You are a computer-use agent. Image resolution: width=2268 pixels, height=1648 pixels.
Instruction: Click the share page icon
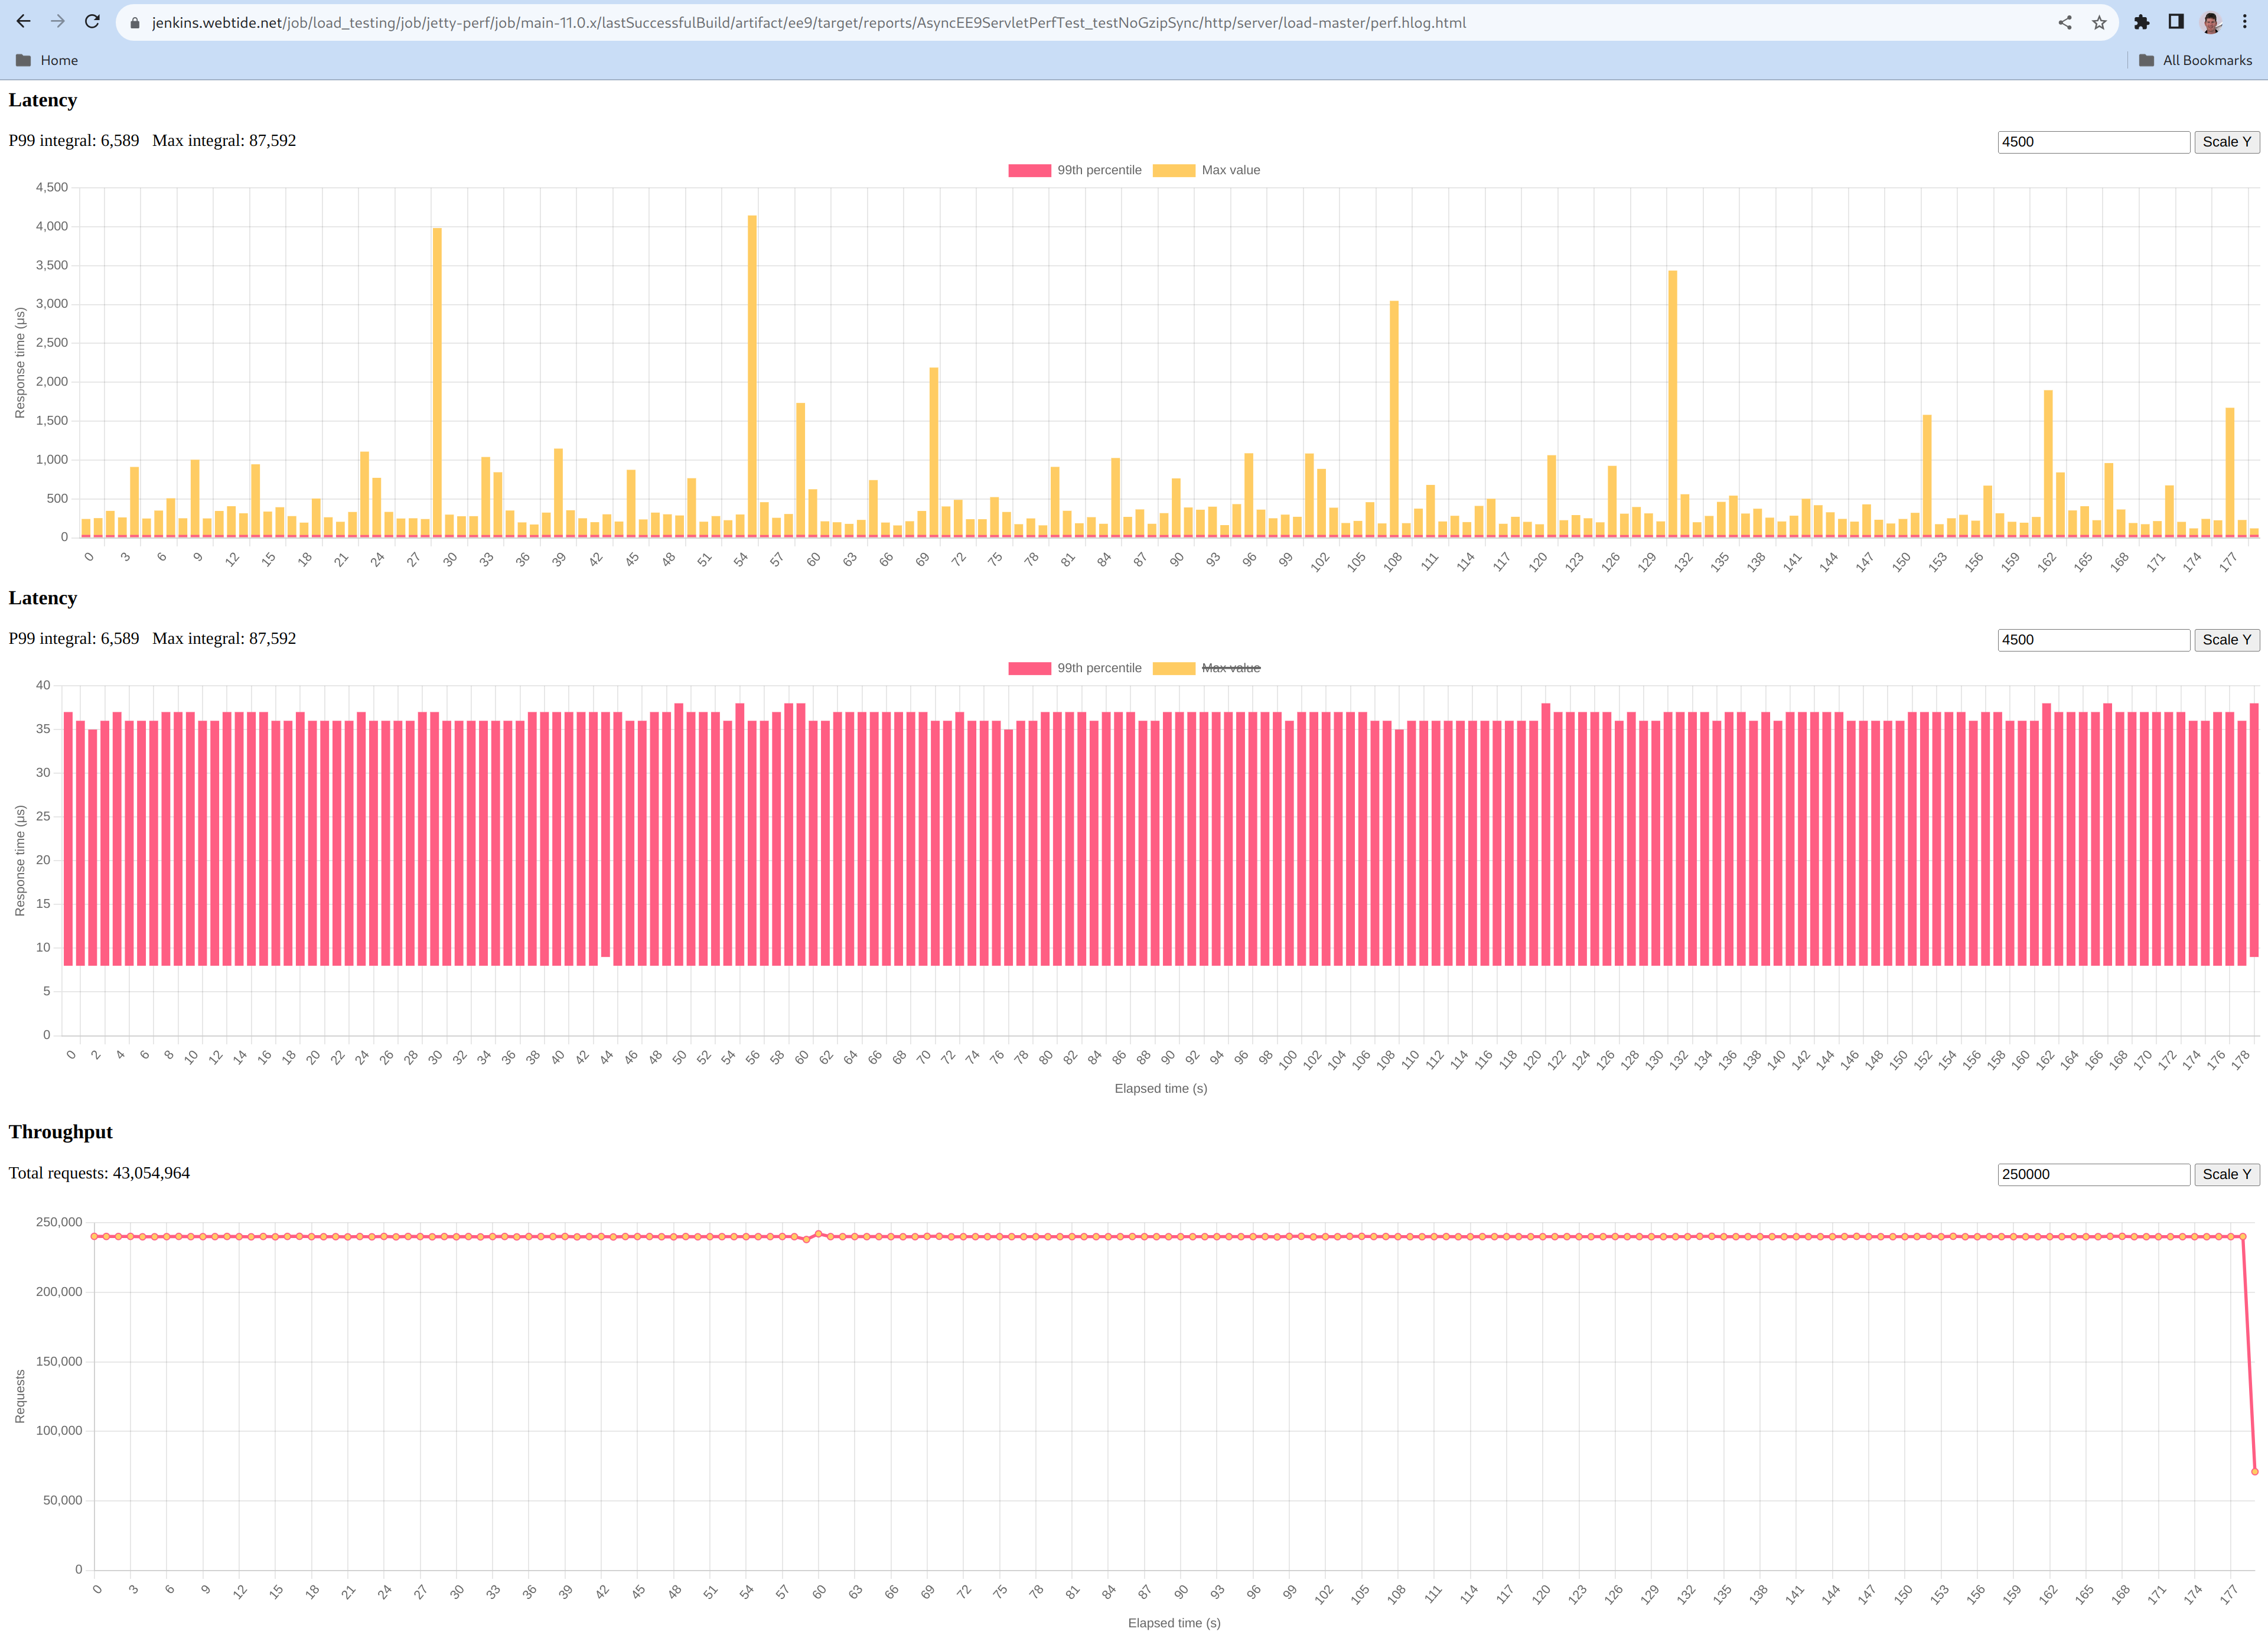(2065, 22)
